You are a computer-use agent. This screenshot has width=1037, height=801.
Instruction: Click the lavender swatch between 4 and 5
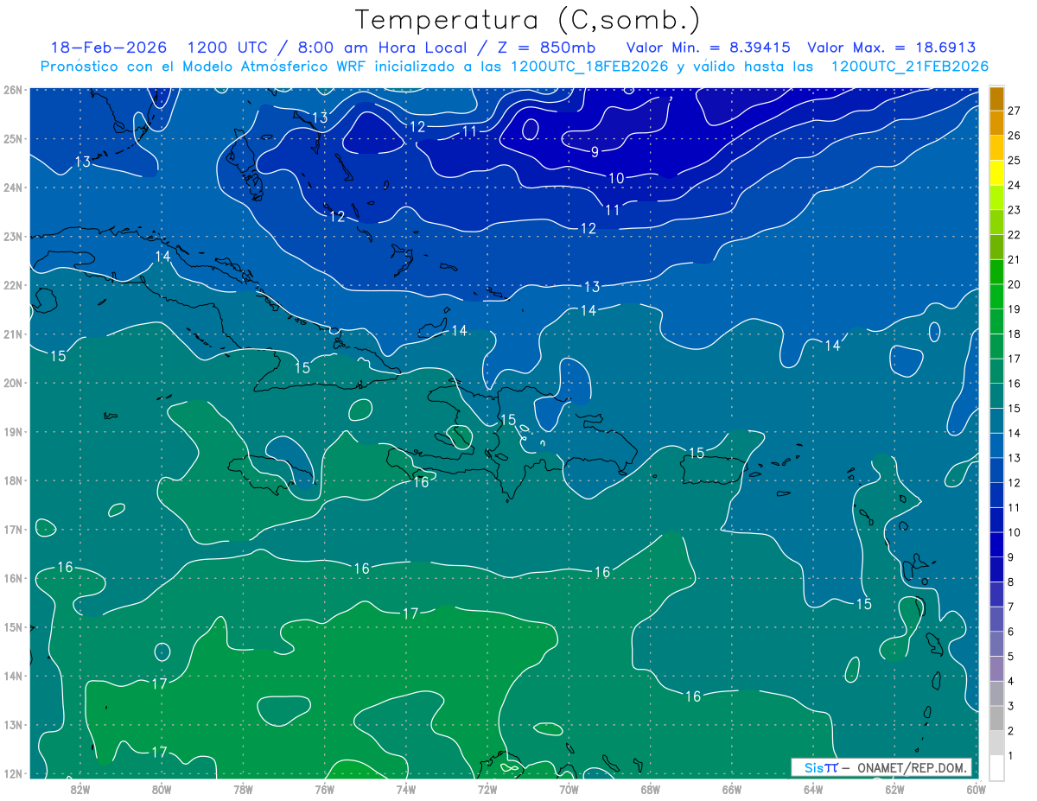996,669
